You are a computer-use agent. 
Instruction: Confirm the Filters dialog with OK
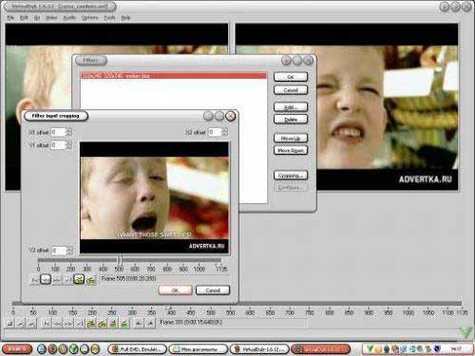coord(291,77)
